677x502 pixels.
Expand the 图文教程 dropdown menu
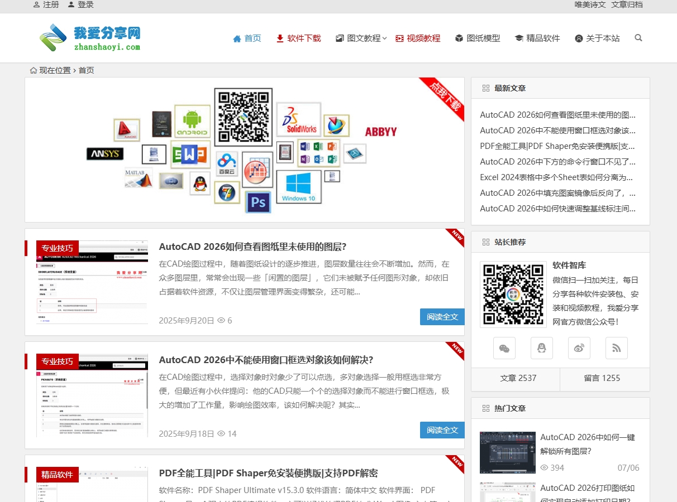[364, 38]
